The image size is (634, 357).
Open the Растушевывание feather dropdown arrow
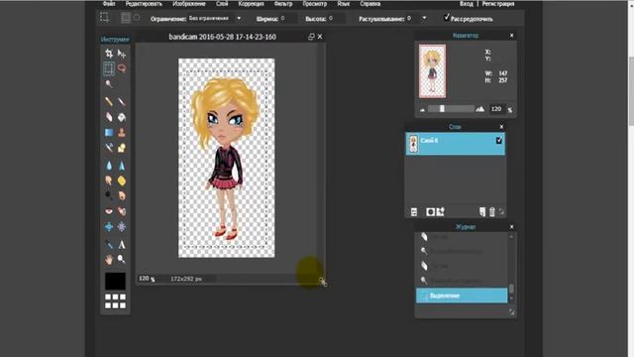coord(424,18)
